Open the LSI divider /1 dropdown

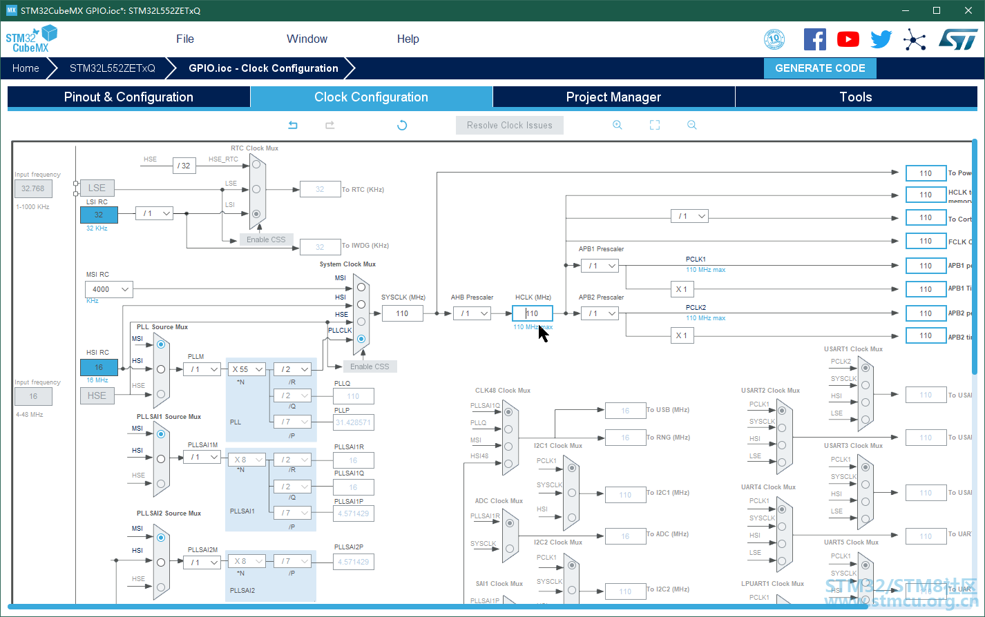(x=154, y=214)
